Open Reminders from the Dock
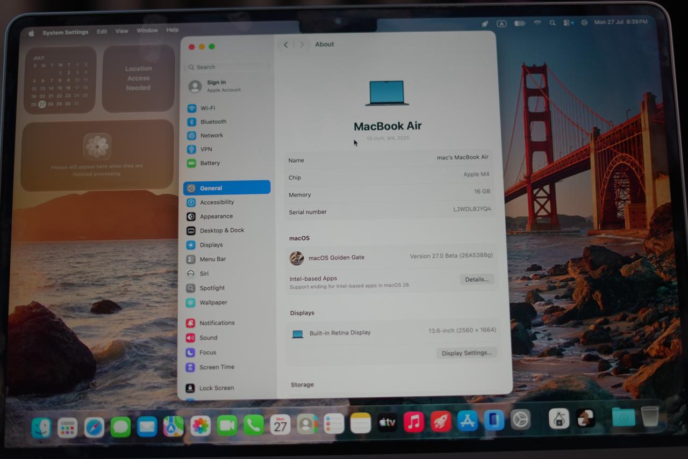688x459 pixels. coord(334,424)
